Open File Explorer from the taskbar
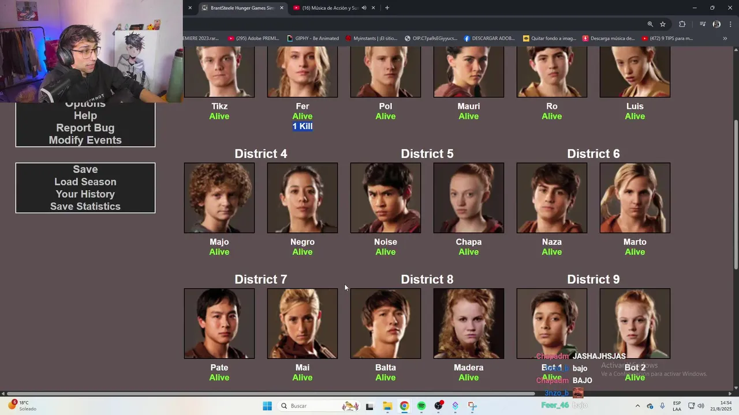Viewport: 739px width, 415px height. (387, 406)
